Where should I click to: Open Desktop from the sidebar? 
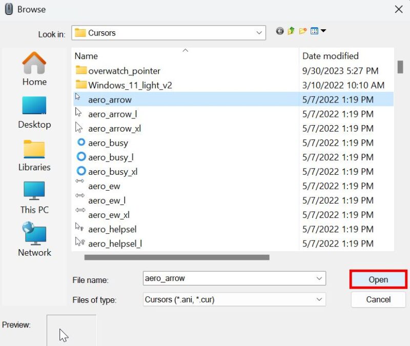[34, 110]
